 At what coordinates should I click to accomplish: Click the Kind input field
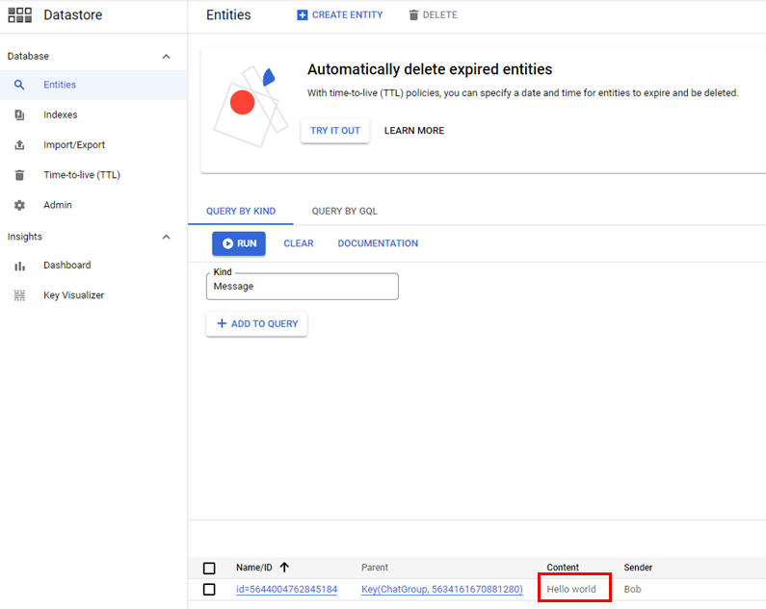(302, 287)
